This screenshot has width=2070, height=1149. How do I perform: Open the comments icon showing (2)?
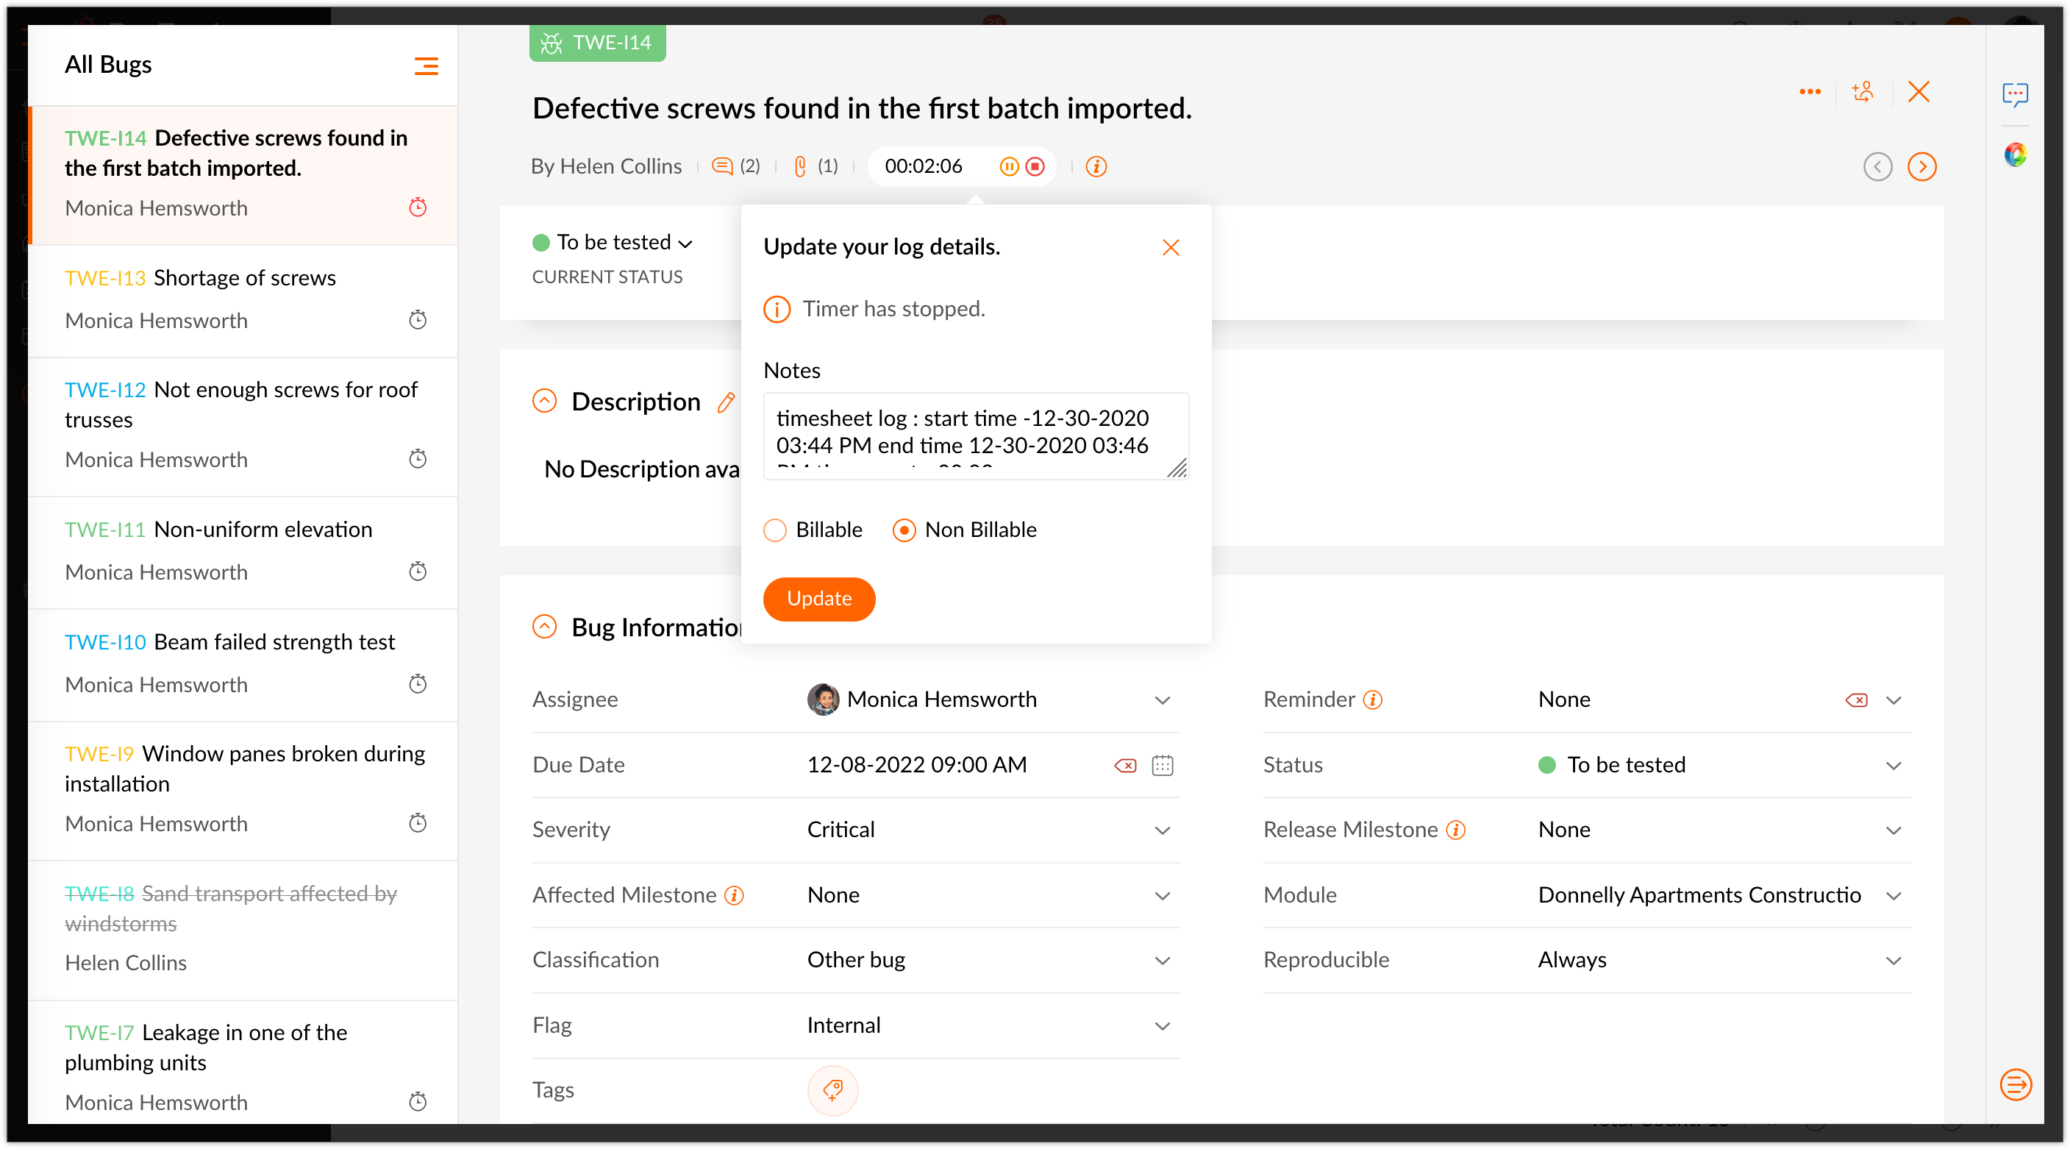click(721, 166)
